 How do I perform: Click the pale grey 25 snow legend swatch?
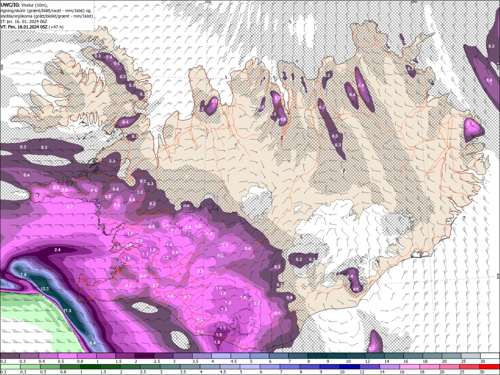[x=470, y=355]
